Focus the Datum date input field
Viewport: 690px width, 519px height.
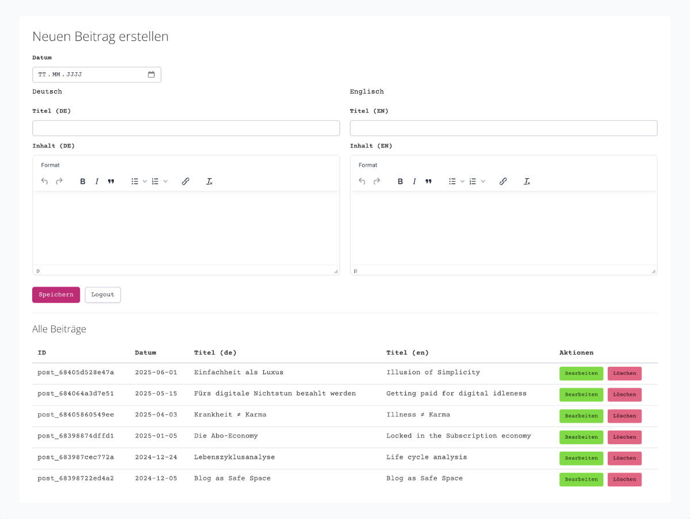97,75
